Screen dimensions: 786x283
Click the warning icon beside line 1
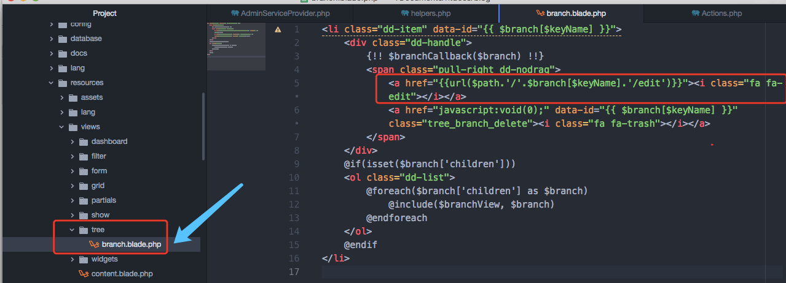click(x=278, y=29)
